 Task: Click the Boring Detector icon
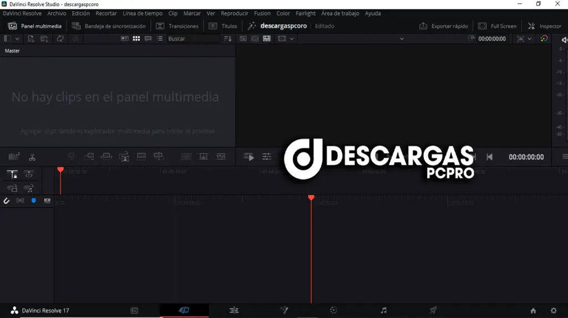click(14, 157)
